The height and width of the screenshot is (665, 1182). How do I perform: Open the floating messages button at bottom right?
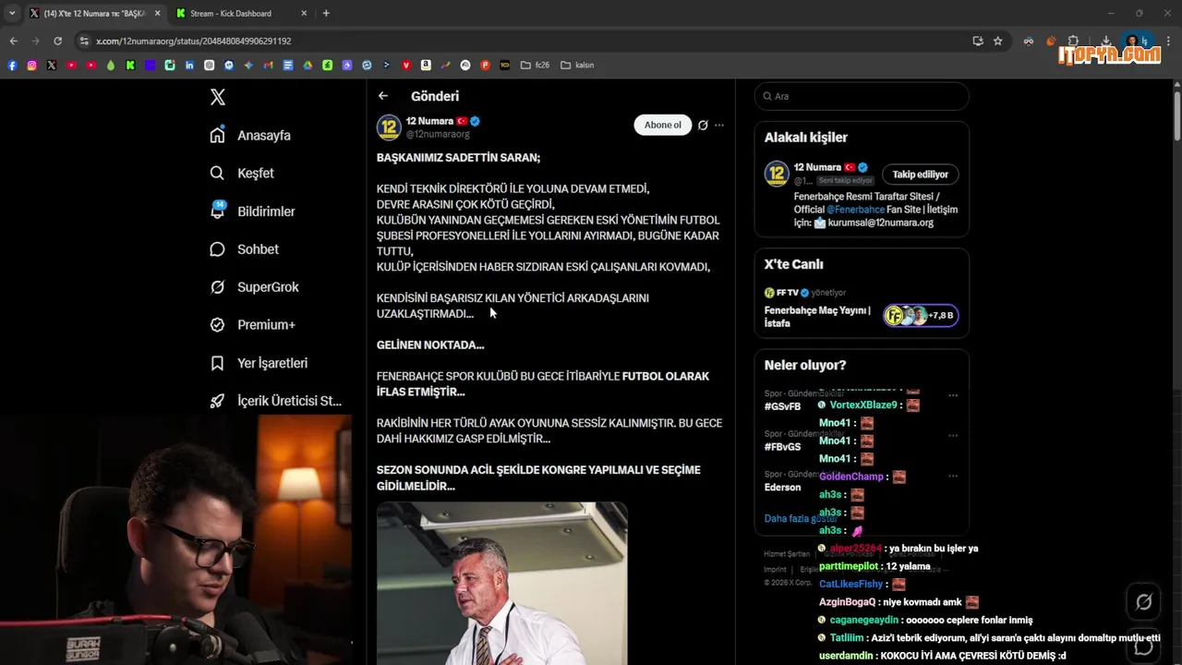[1143, 645]
